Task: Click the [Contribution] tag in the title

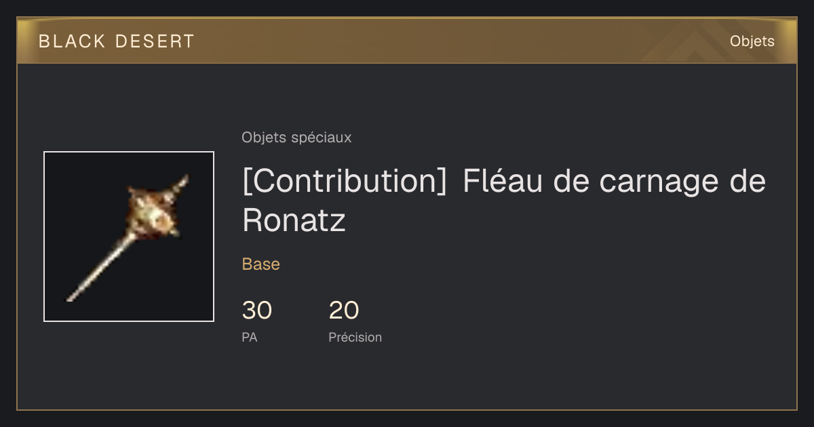Action: (x=344, y=182)
